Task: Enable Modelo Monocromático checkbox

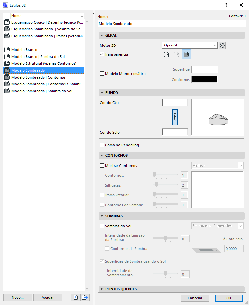Action: click(x=102, y=74)
